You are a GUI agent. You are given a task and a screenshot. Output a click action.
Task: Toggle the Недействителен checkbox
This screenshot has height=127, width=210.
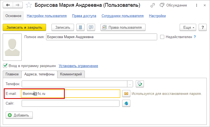[162, 37]
